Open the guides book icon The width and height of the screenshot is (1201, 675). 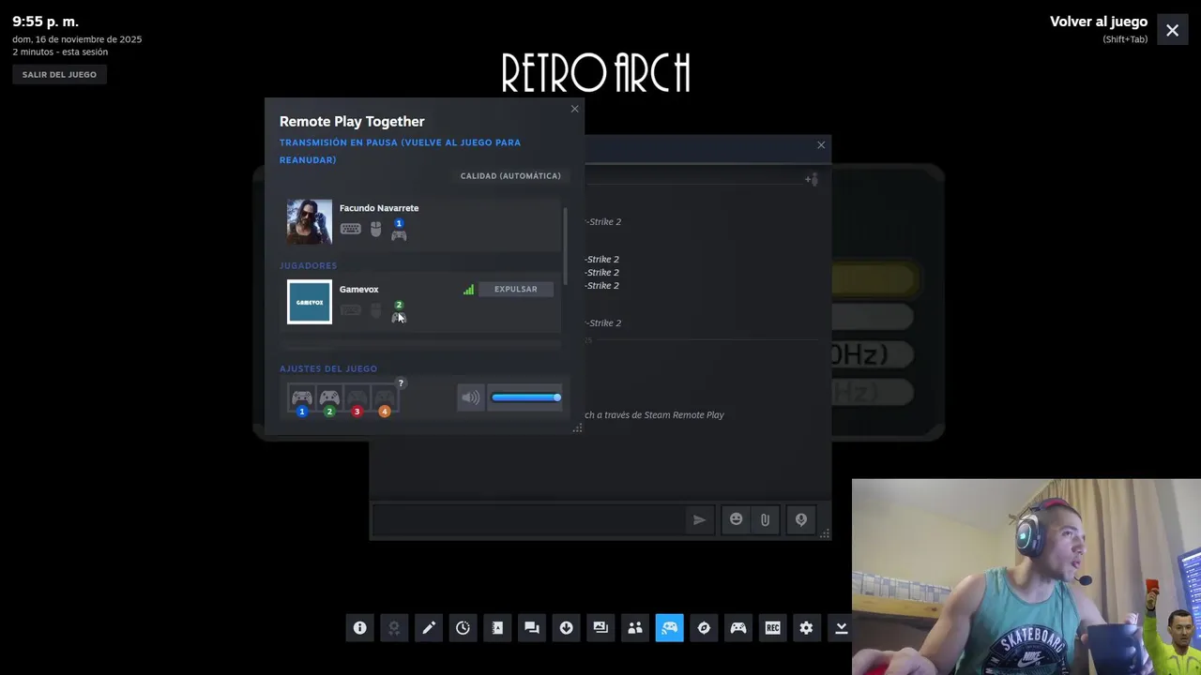pos(497,628)
